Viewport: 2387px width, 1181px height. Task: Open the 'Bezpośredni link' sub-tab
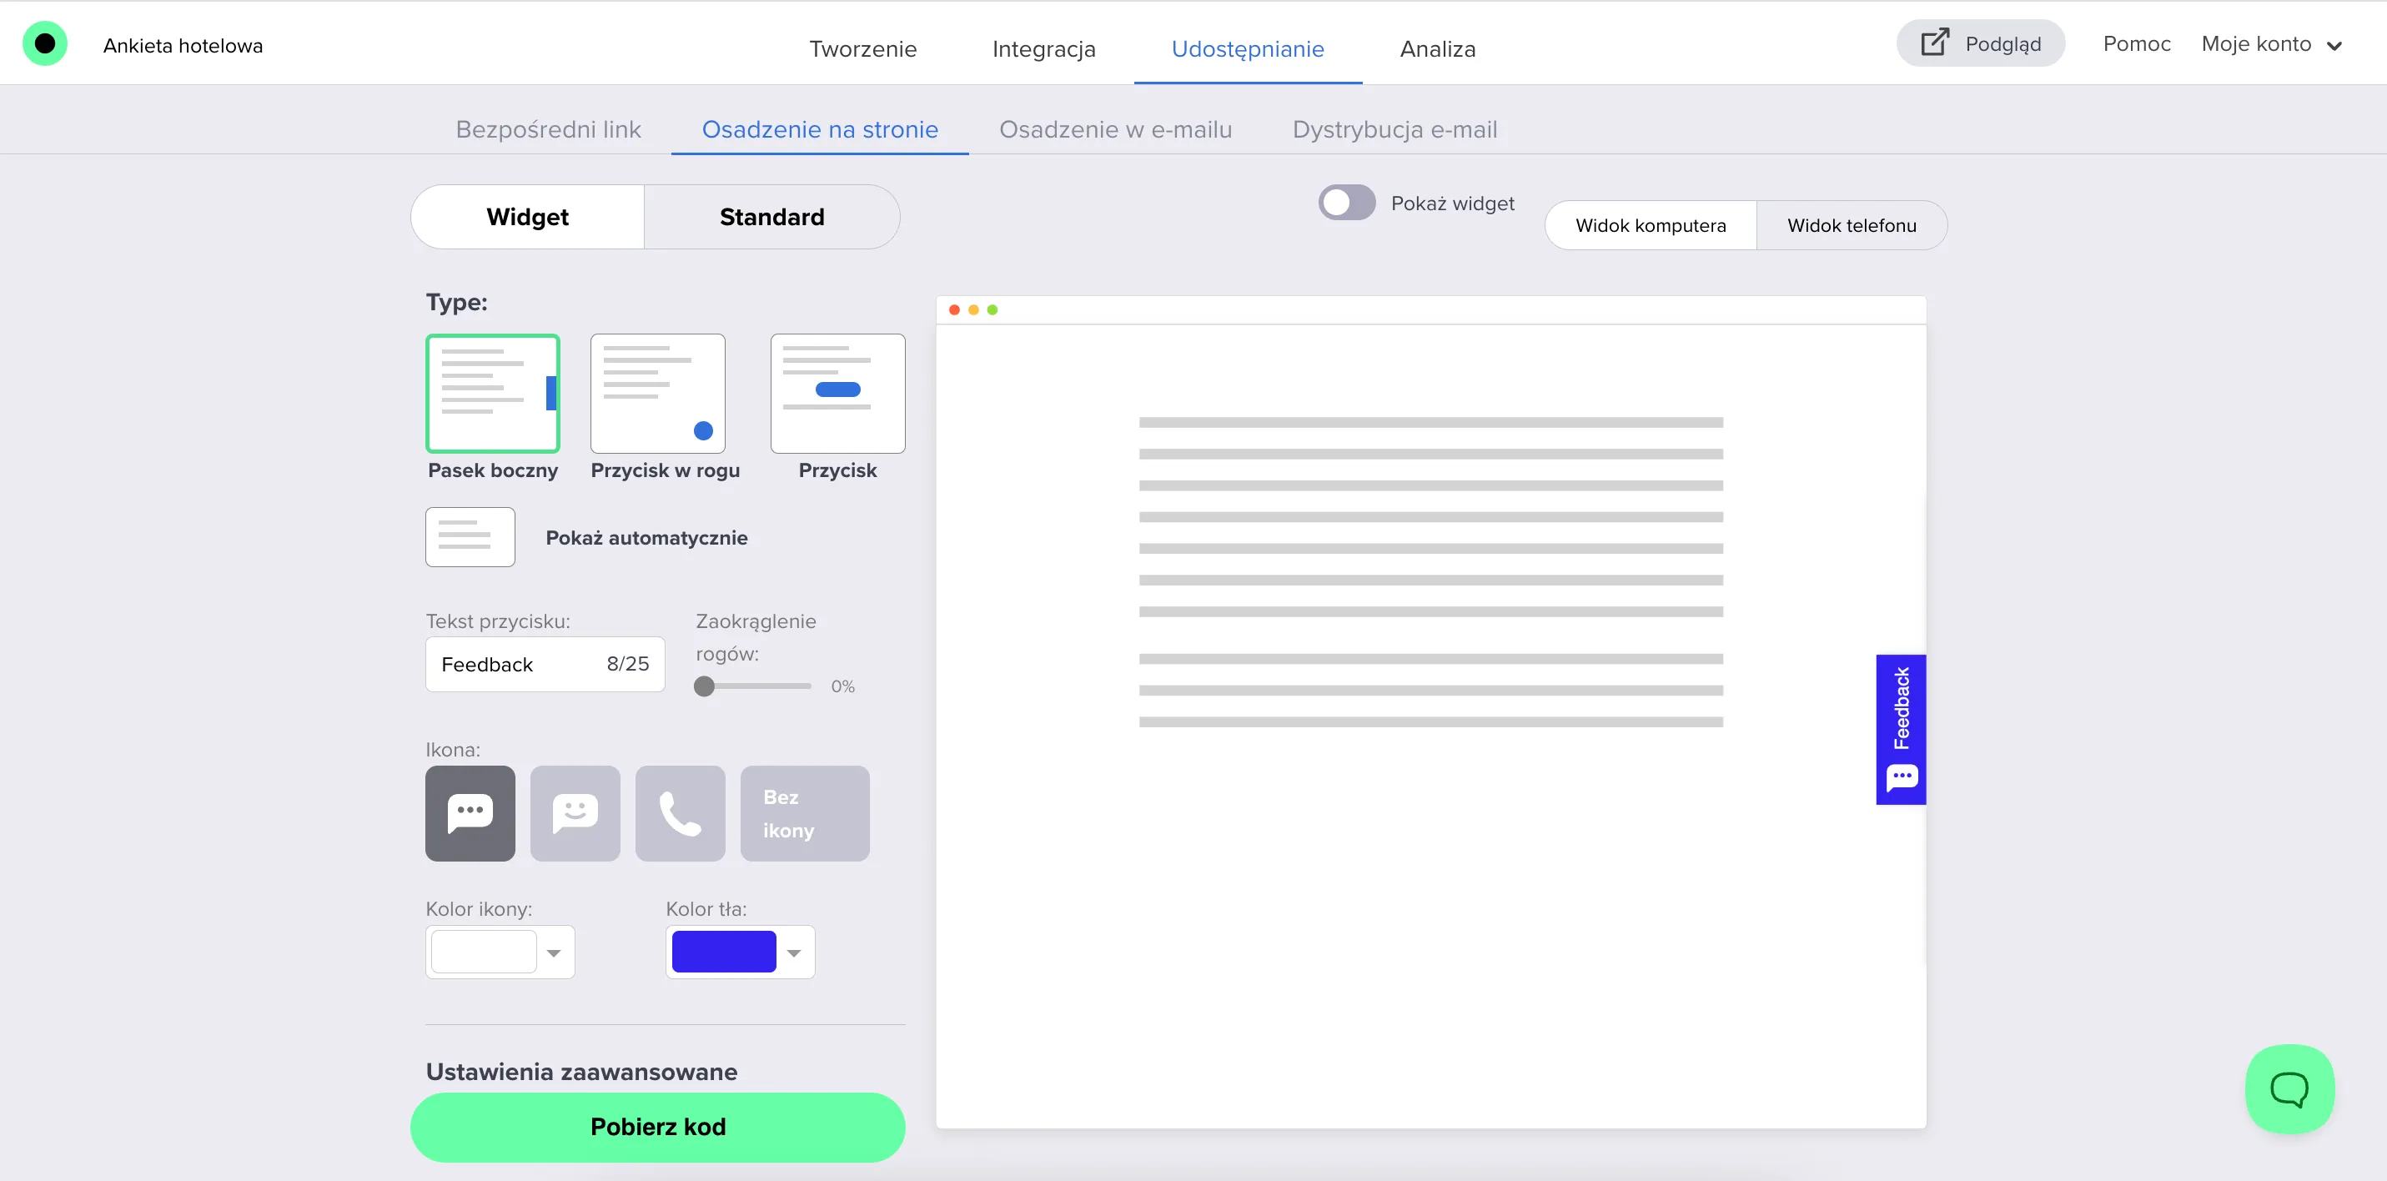click(x=548, y=128)
